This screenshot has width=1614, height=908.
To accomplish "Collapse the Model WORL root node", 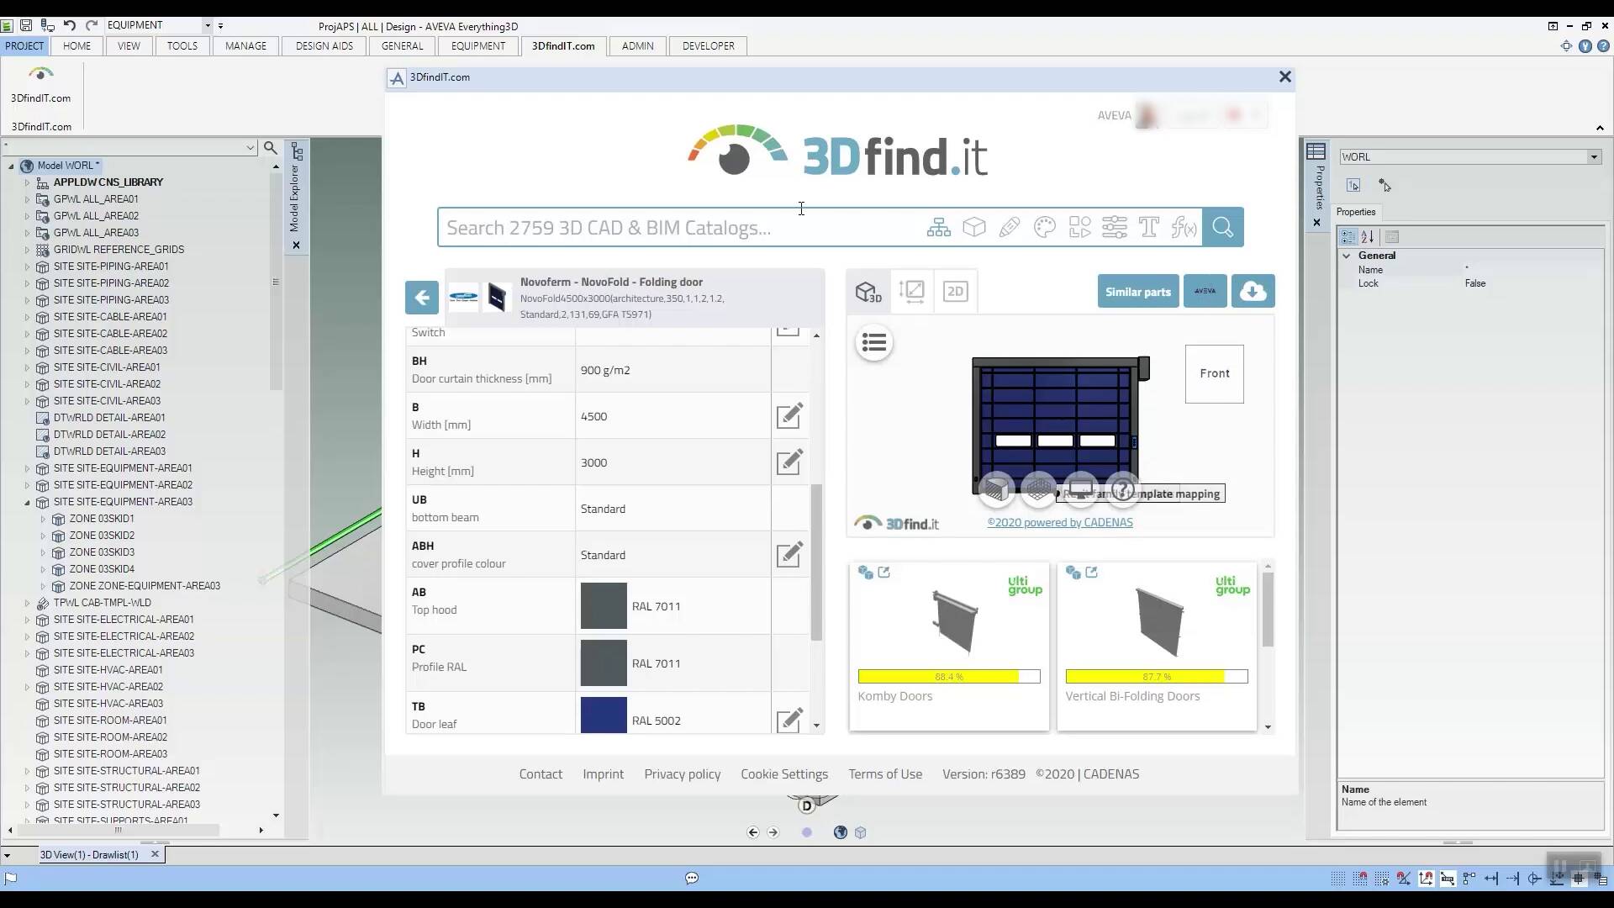I will click(12, 166).
